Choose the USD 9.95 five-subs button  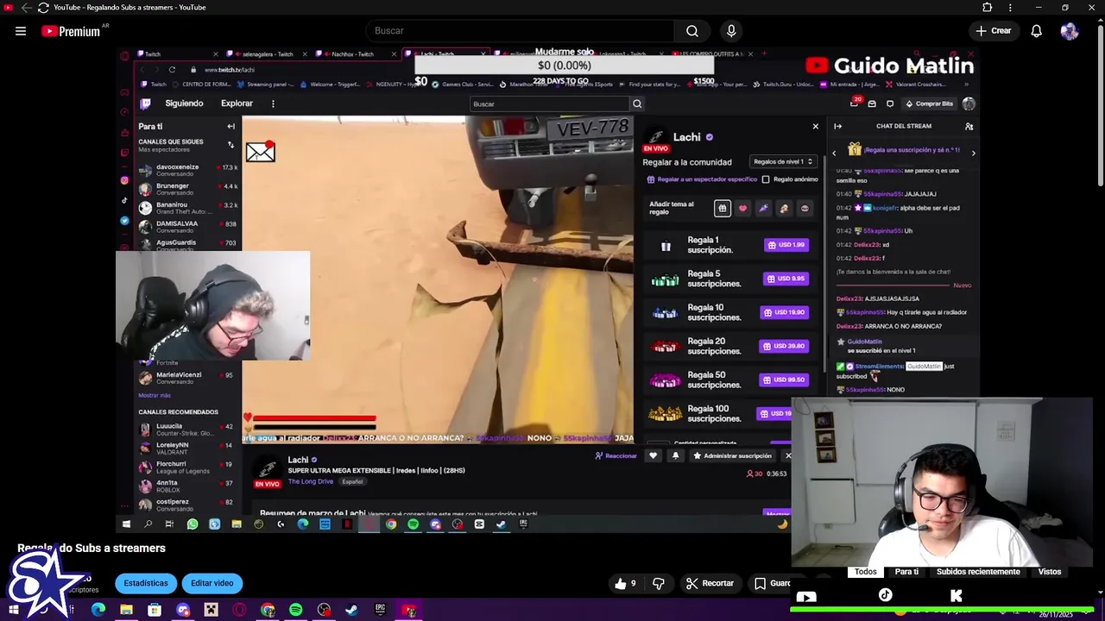(786, 279)
